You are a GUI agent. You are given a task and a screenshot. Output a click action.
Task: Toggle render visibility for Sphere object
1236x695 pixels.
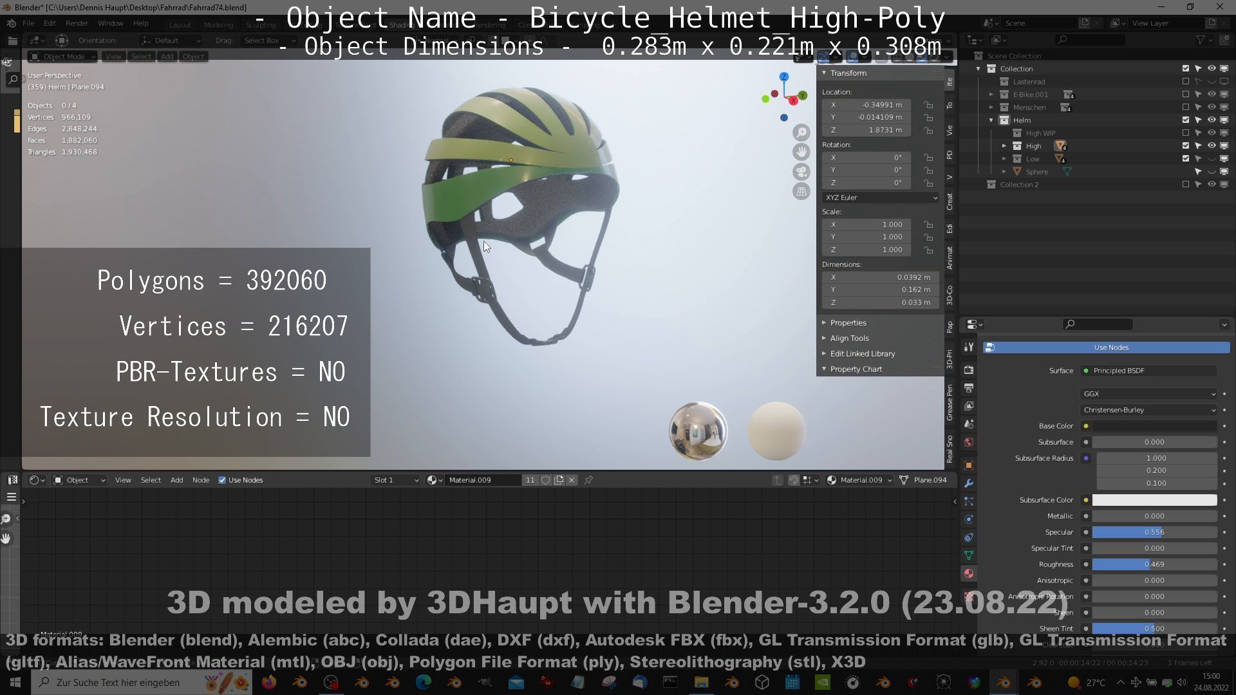(x=1224, y=172)
